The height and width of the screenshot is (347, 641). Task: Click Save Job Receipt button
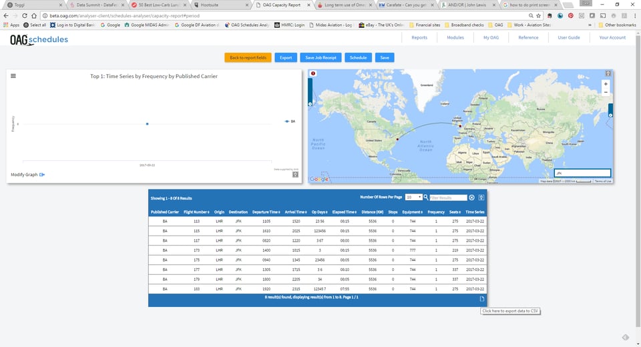tap(321, 57)
